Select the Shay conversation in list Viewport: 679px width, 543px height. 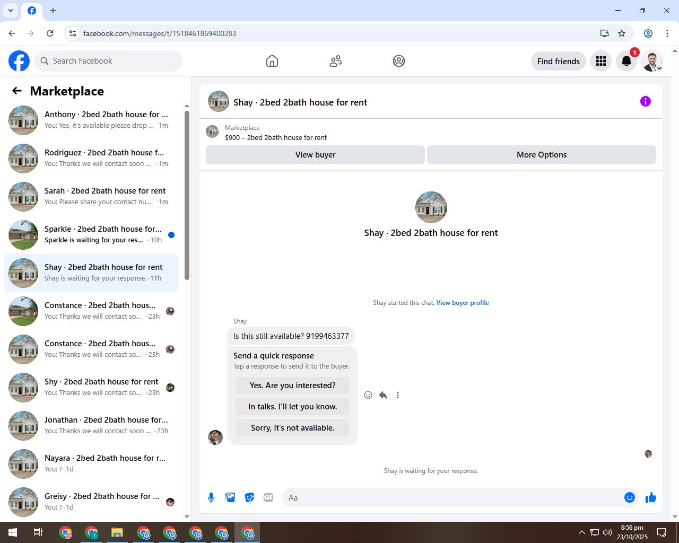[91, 273]
